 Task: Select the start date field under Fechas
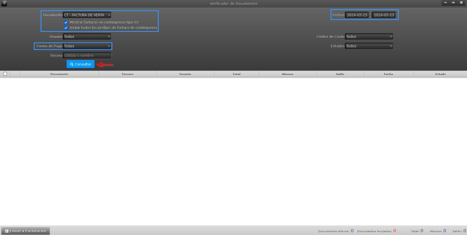tap(357, 15)
